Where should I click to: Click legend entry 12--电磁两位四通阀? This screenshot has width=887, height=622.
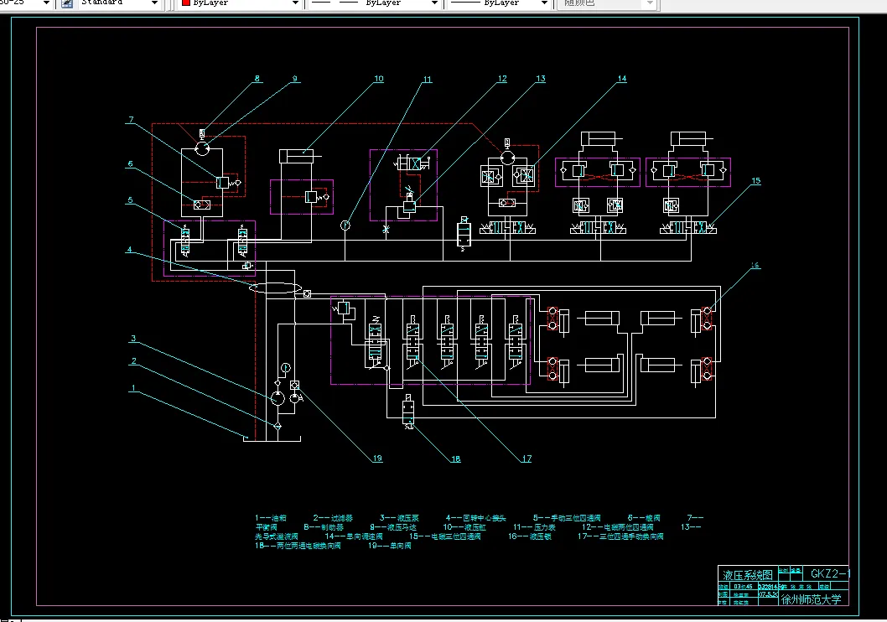[x=618, y=527]
